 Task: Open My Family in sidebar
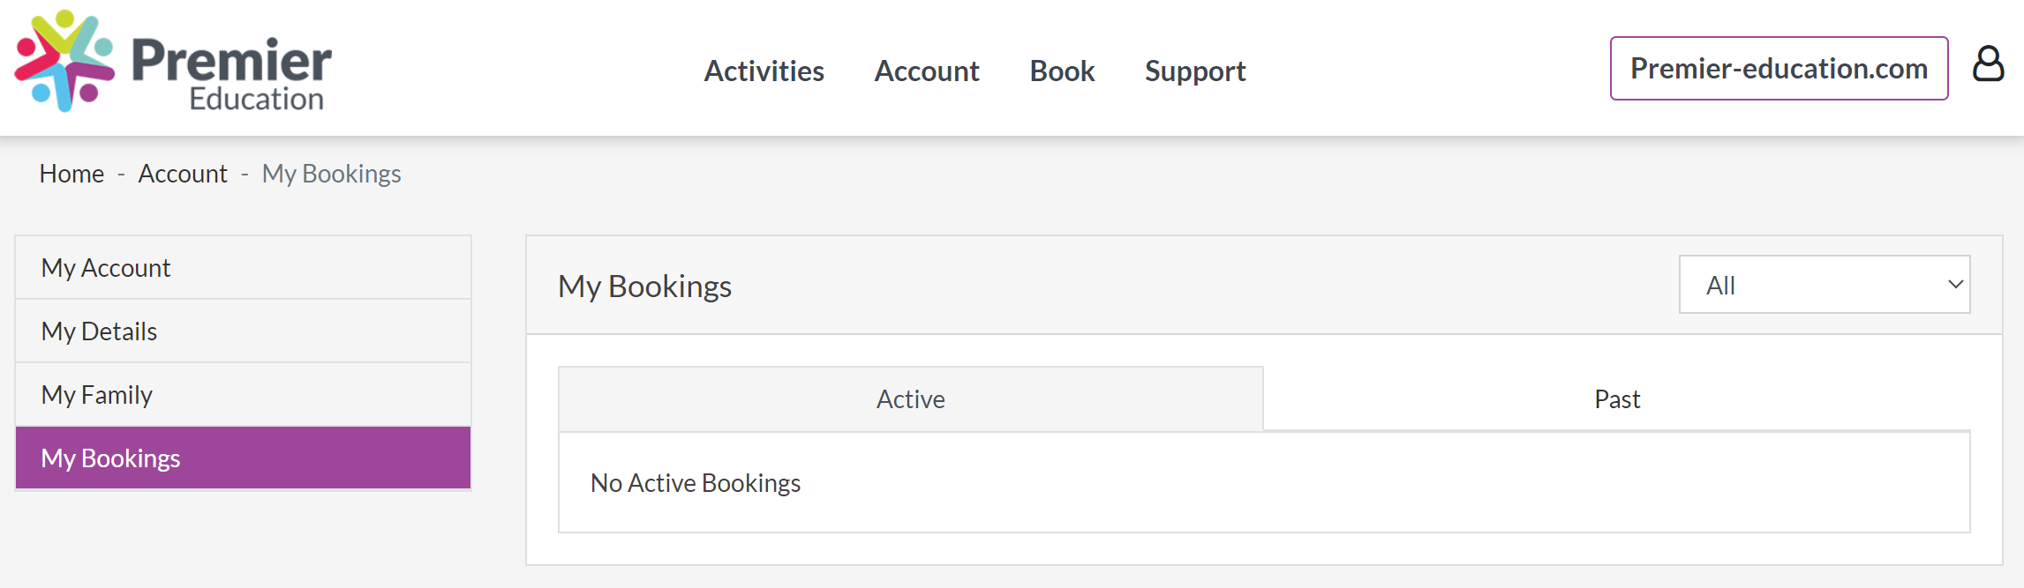tap(243, 394)
